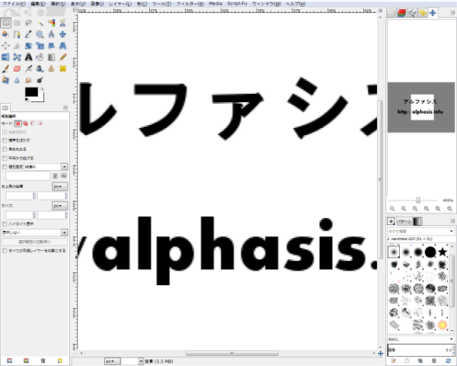
Task: Set selection mode to replace
Action: point(18,124)
